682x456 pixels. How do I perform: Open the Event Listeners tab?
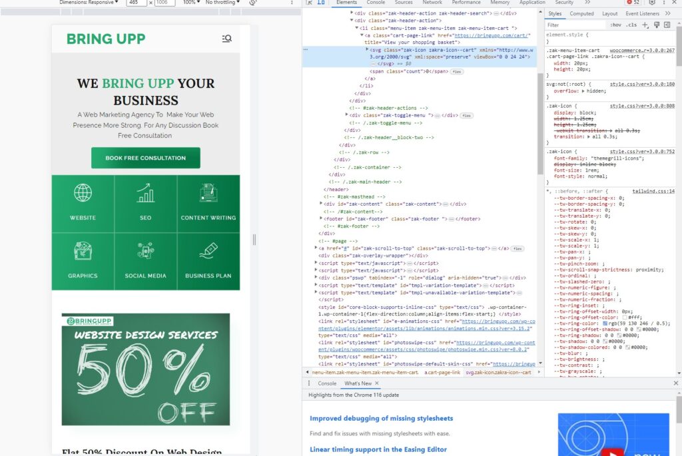click(x=643, y=13)
